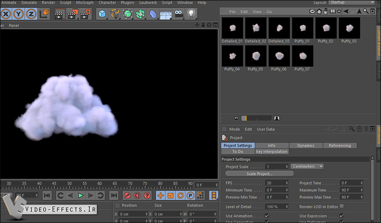Click Render to Picture Viewer icon

point(72,14)
